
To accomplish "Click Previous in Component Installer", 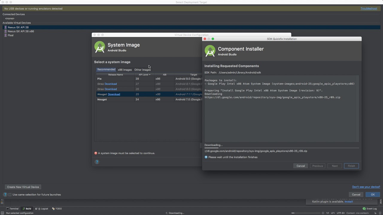I will pos(317,166).
